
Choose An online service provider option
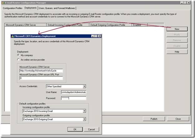(x=18, y=60)
